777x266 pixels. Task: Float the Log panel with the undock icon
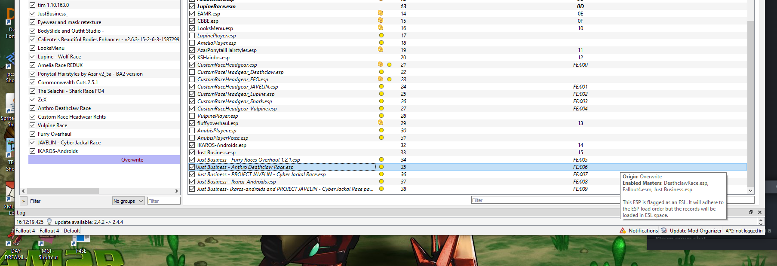click(751, 212)
